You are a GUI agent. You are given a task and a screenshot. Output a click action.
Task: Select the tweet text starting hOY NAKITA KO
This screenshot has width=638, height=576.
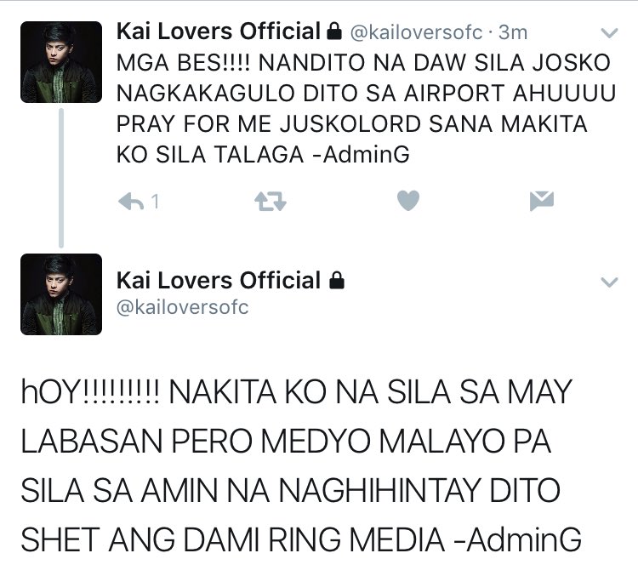point(301,465)
